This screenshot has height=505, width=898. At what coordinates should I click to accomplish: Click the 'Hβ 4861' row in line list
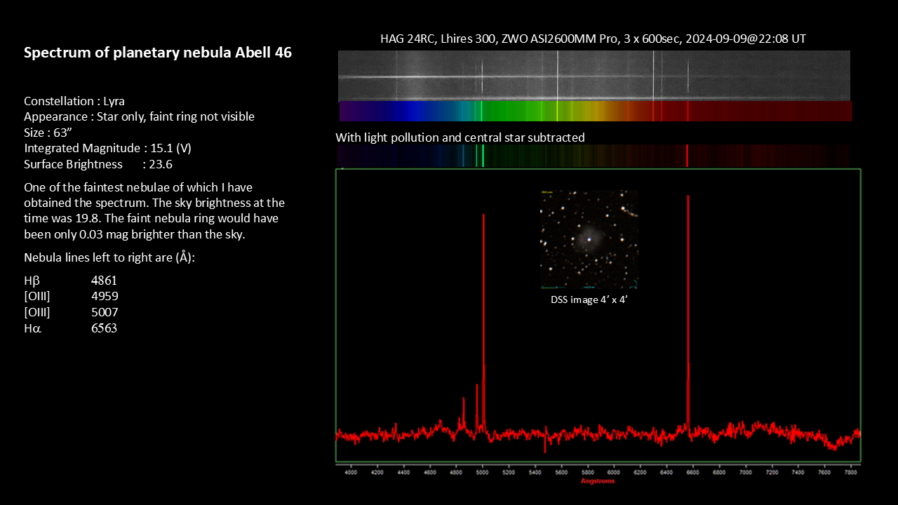click(70, 281)
